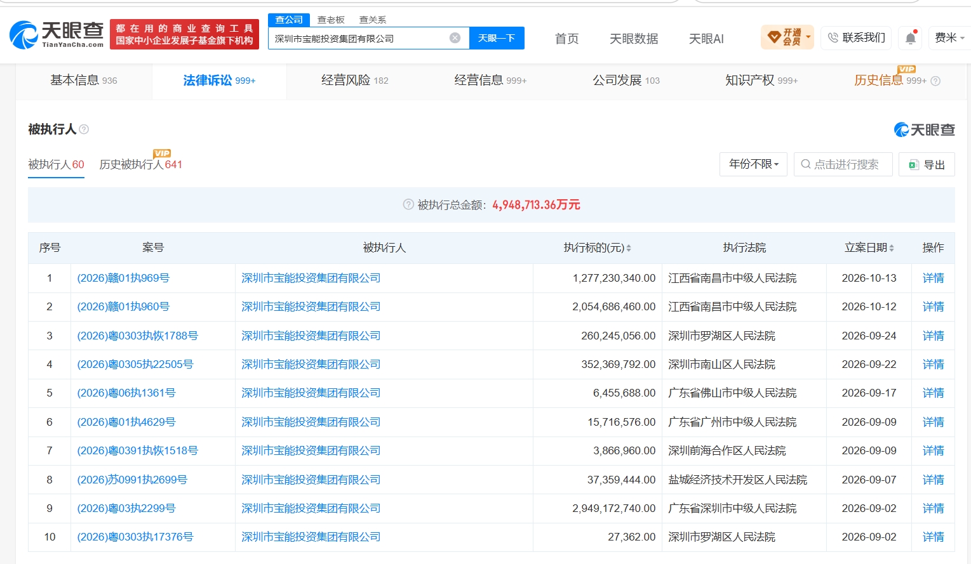Click the help icon next to 被执行人 heading

(84, 129)
